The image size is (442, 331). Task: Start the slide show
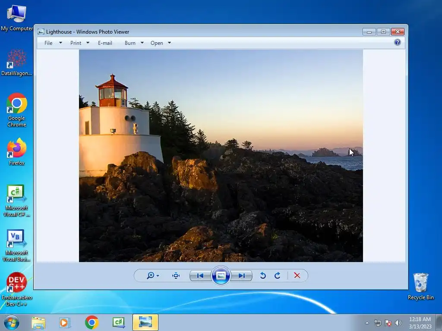[x=221, y=275]
